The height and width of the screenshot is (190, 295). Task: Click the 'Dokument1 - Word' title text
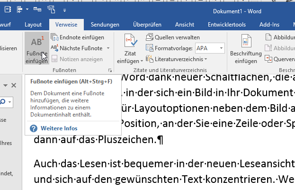[237, 11]
